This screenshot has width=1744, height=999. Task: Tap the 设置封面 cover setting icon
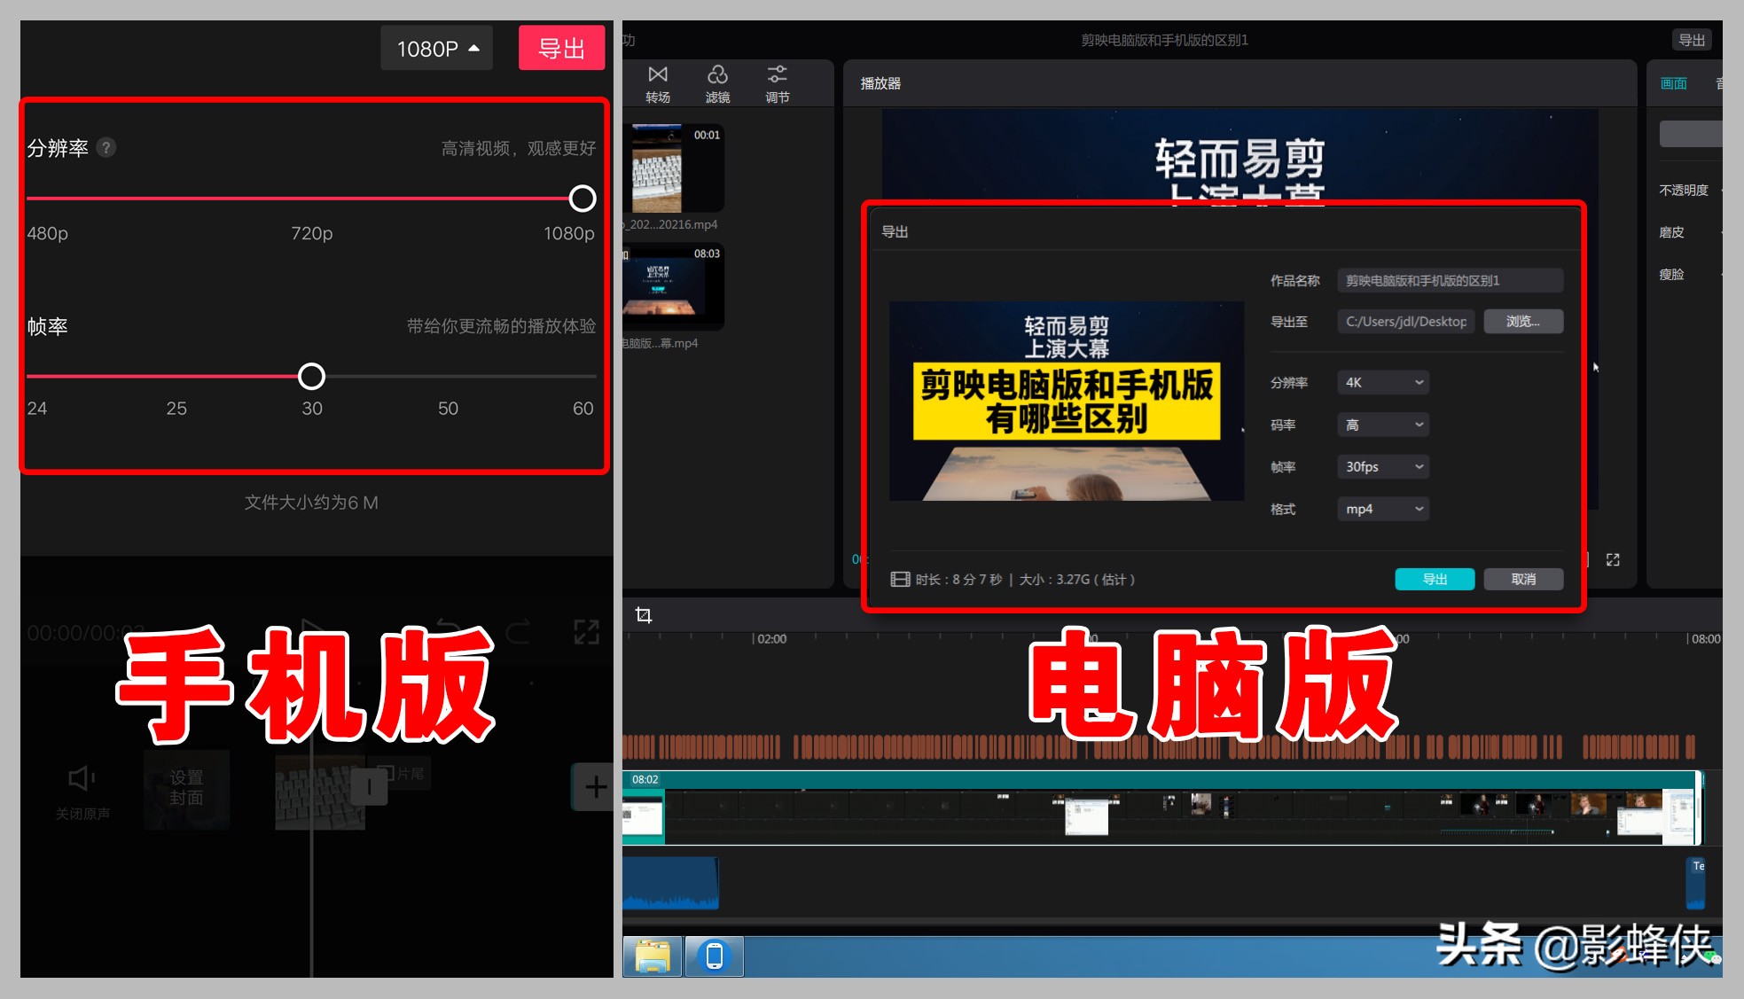(x=187, y=789)
